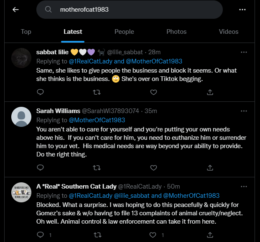The width and height of the screenshot is (260, 242).
Task: Open the Videos tab
Action: coord(229,32)
